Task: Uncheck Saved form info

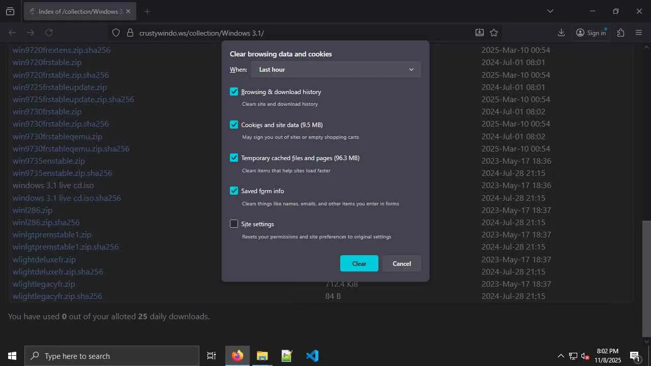Action: tap(234, 191)
